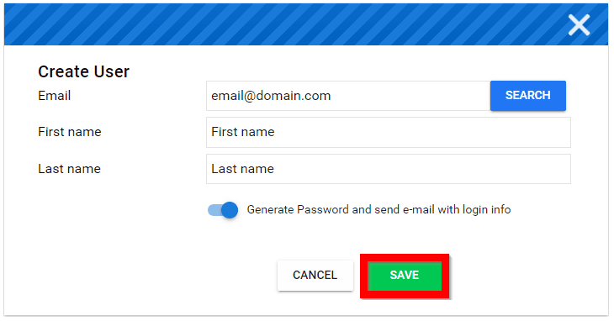
Task: Click the round knob of the password switch
Action: (x=230, y=210)
